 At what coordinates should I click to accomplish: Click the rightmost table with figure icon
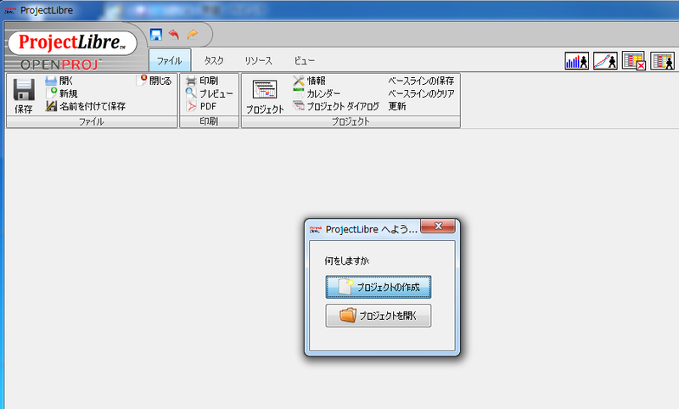663,61
